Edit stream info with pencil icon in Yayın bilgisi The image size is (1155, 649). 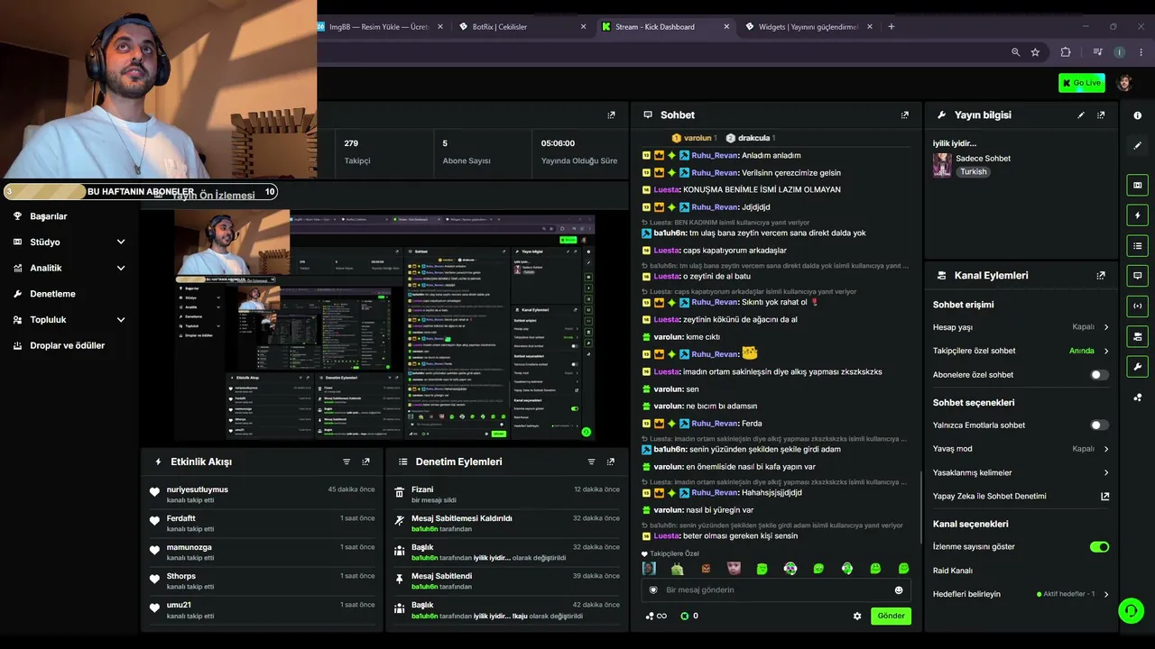click(x=1081, y=115)
